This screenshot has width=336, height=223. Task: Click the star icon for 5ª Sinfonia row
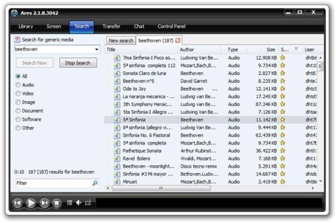pyautogui.click(x=283, y=120)
